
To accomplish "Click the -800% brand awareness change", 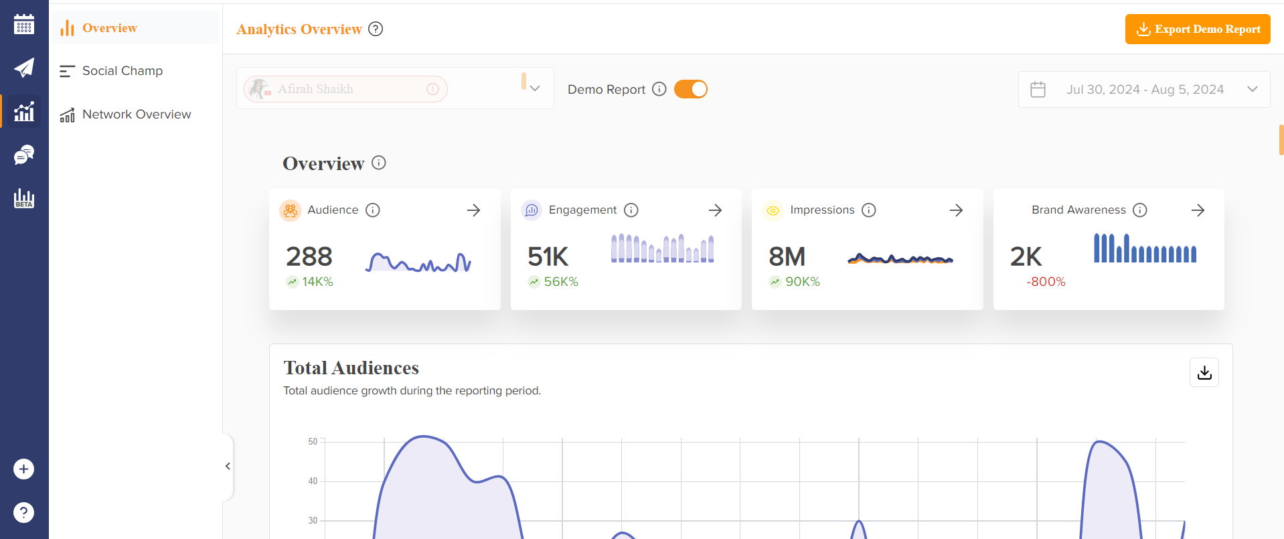I will (x=1046, y=282).
